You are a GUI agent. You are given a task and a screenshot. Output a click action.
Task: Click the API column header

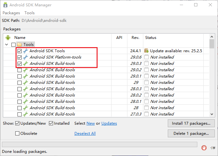tap(119, 38)
